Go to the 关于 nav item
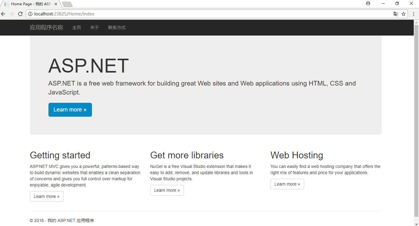 point(94,27)
